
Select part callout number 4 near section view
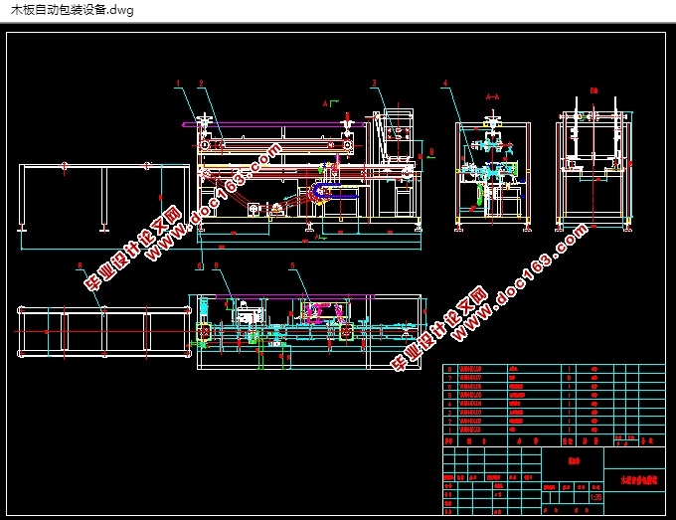click(445, 83)
